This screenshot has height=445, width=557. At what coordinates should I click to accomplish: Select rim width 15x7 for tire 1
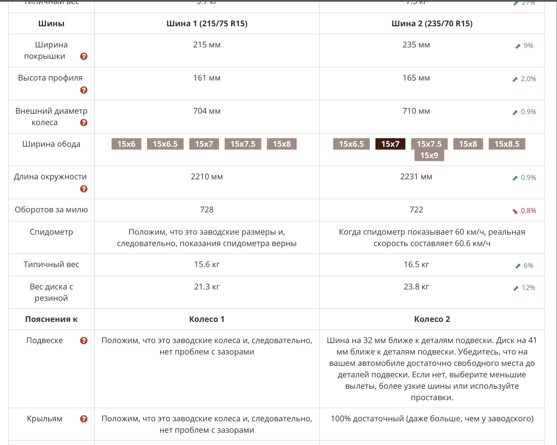pyautogui.click(x=204, y=144)
